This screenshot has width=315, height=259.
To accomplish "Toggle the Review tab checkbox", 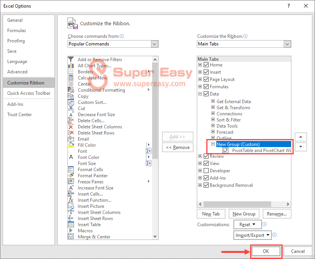I will (x=206, y=156).
